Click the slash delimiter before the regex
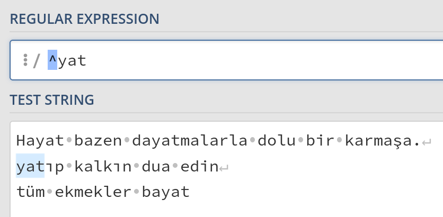 point(36,61)
